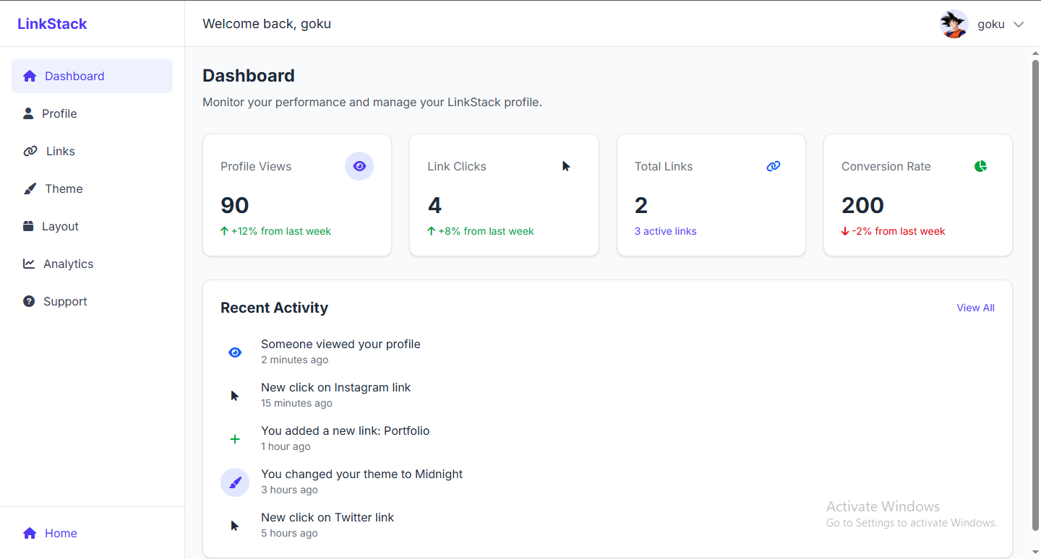
Task: Go to Links in the sidebar
Action: click(60, 151)
